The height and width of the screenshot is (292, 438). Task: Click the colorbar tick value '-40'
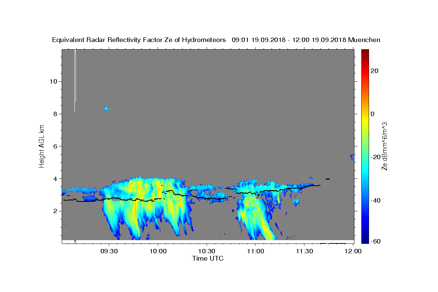[376, 200]
